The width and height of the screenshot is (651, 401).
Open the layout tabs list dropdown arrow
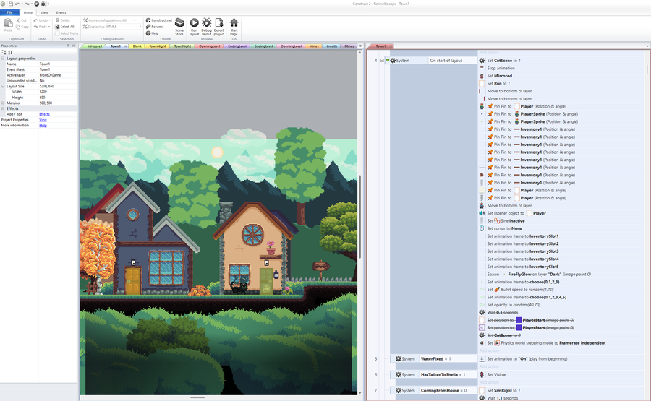coord(360,46)
